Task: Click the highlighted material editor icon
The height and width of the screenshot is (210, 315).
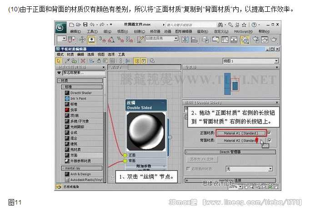Action: point(245,40)
